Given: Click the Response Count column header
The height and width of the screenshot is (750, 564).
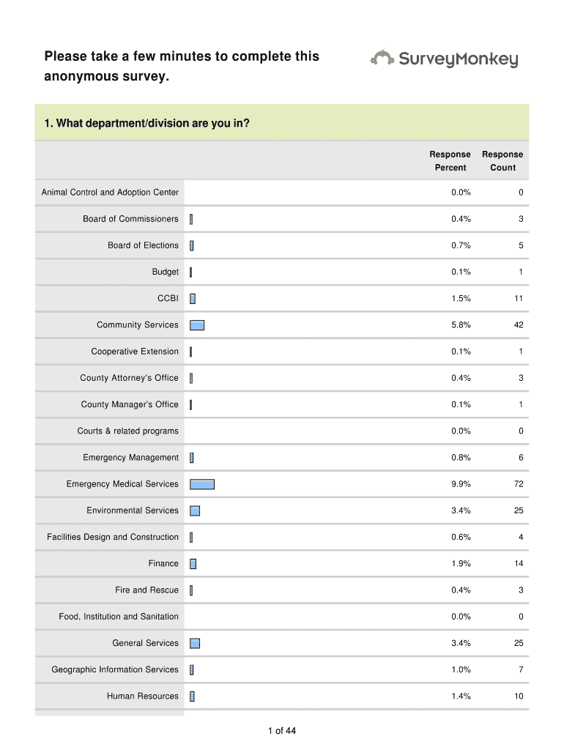Looking at the screenshot, I should [502, 161].
